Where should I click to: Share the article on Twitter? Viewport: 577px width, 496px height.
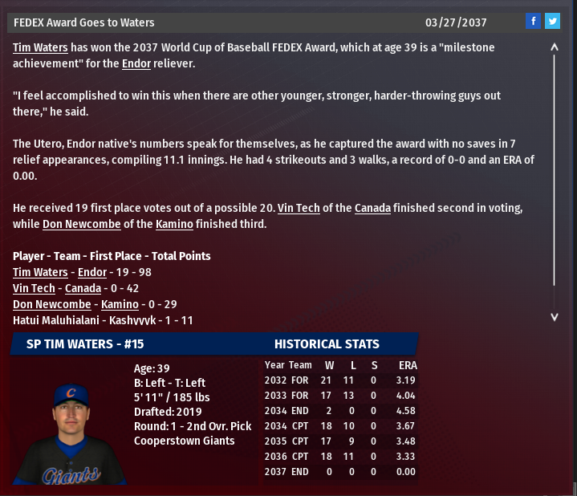(552, 22)
